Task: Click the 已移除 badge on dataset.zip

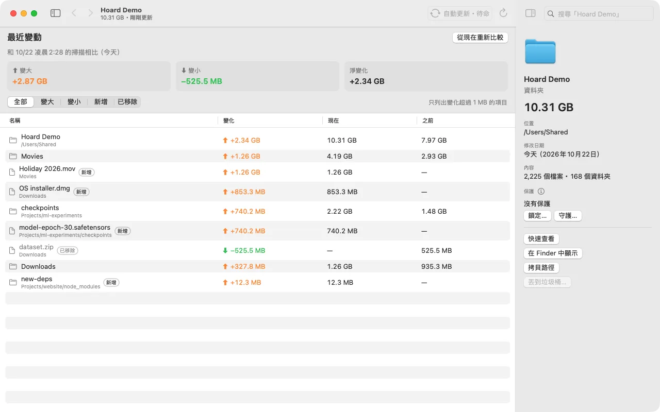Action: 68,250
